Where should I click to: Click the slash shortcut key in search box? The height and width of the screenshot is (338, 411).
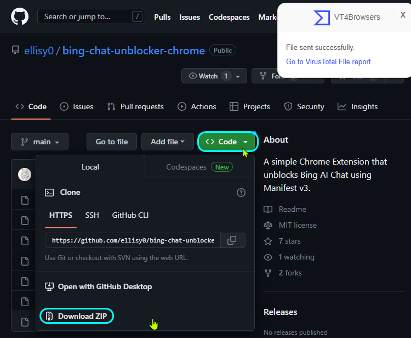[137, 17]
